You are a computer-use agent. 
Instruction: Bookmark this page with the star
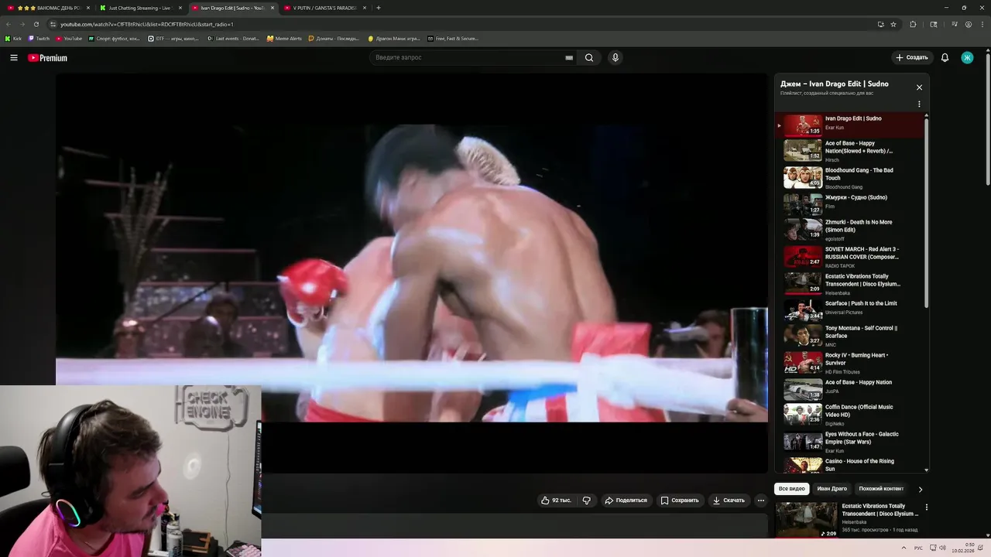pos(893,24)
